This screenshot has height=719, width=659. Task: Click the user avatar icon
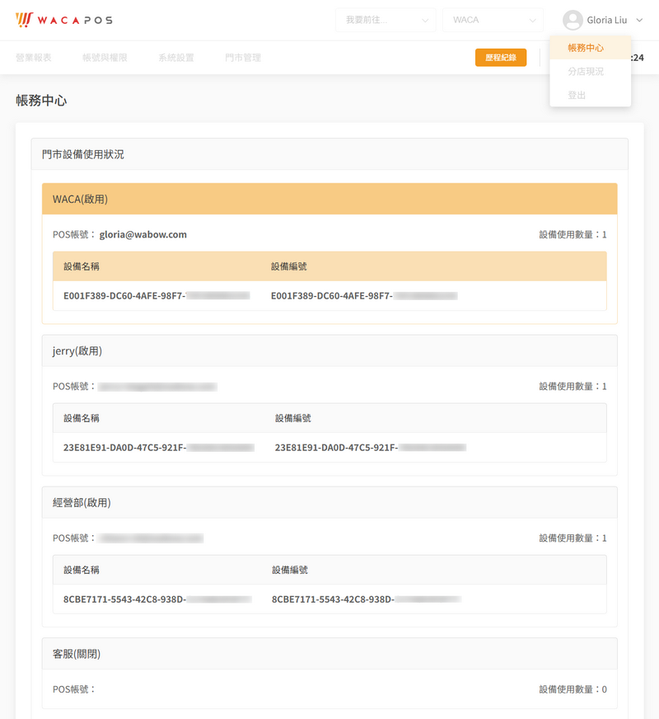(573, 20)
